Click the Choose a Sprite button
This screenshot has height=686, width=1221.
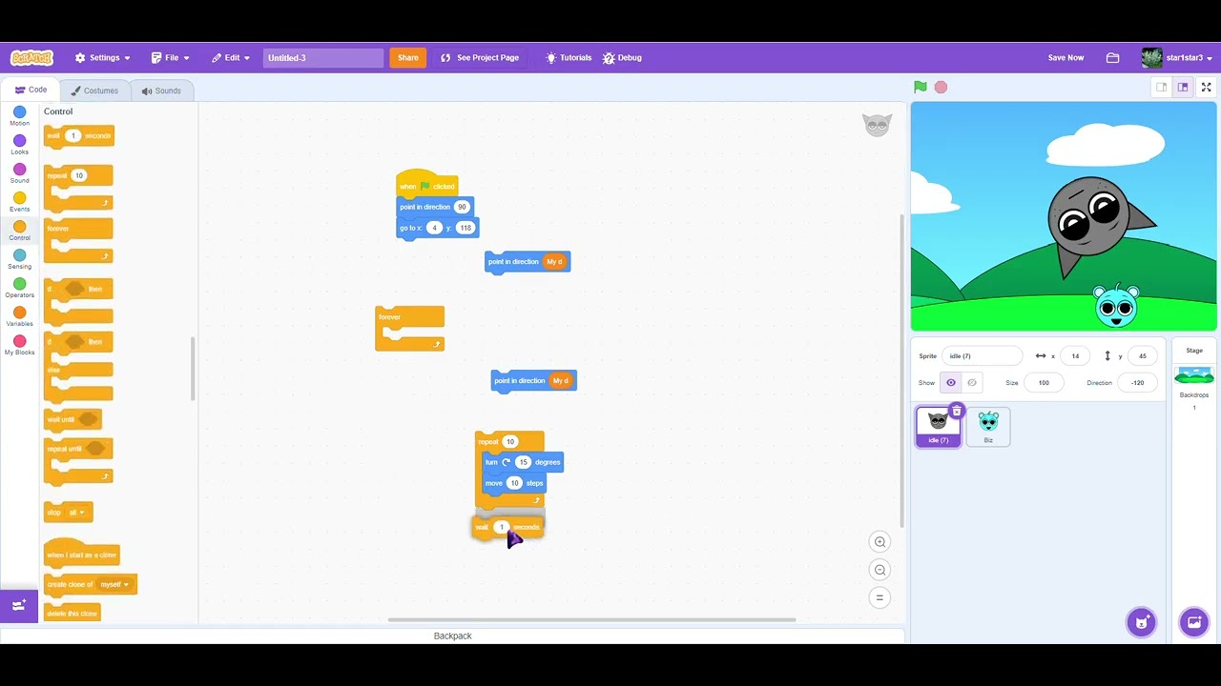tap(1141, 623)
